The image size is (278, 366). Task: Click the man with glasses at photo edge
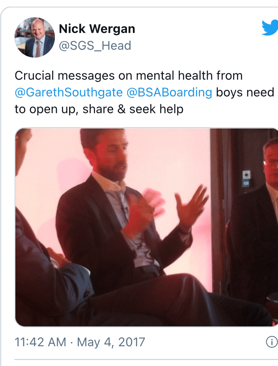pos(271,163)
